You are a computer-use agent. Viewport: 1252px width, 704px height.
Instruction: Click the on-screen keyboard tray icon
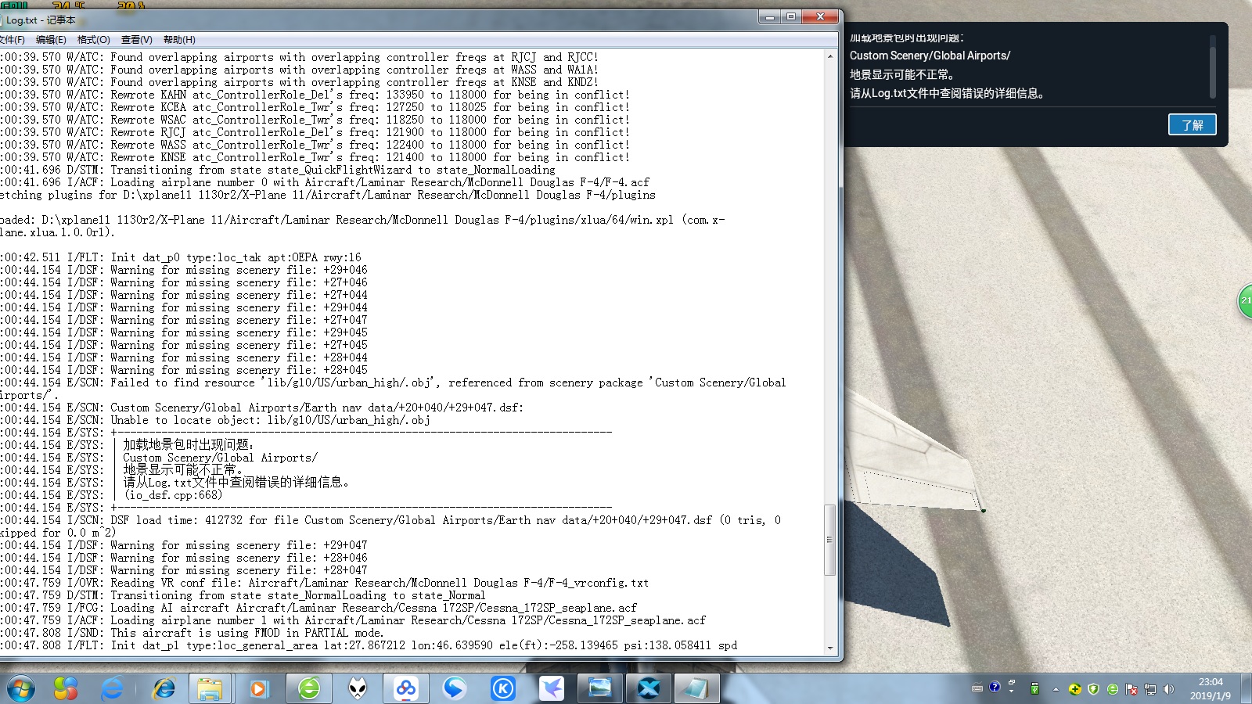coord(977,688)
